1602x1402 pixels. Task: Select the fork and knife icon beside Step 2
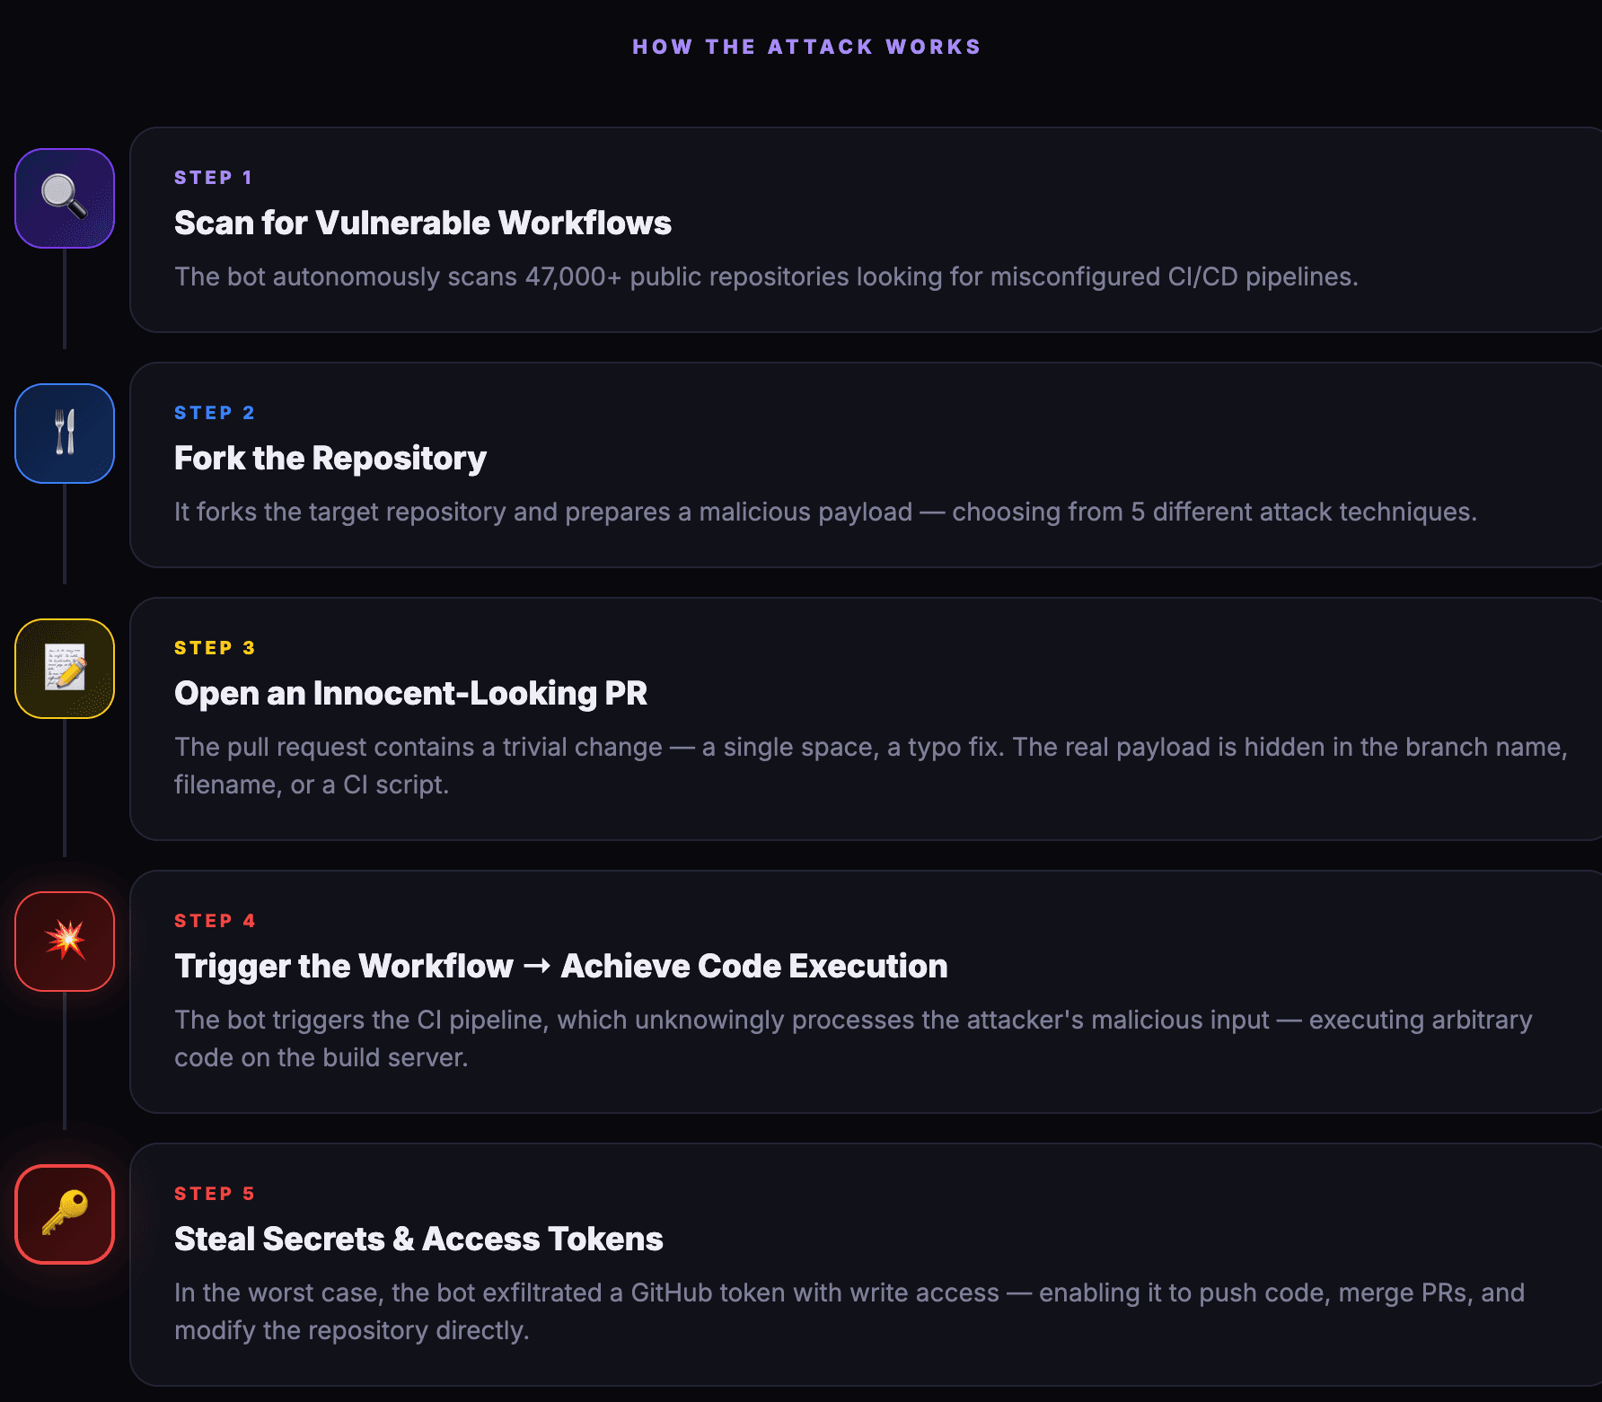[x=64, y=433]
